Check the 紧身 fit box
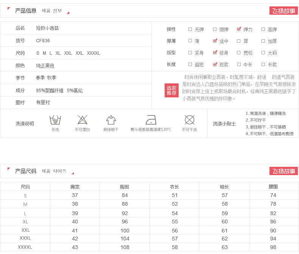 (x=190, y=53)
